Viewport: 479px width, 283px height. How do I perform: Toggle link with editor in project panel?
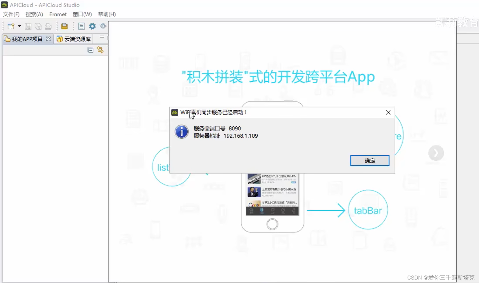100,50
